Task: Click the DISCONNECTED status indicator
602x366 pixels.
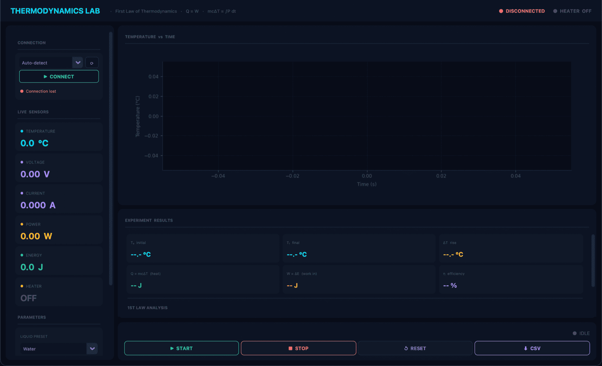Action: (522, 11)
